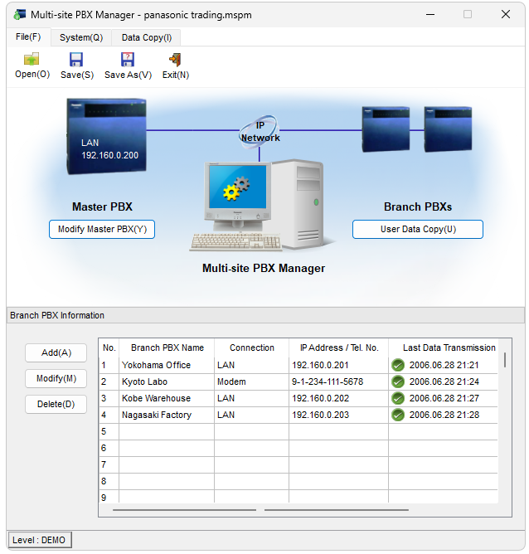Click the Modify Master PBX(Y) button

(102, 229)
